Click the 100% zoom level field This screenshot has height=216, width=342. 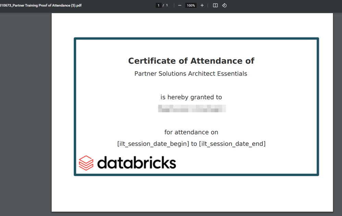[x=191, y=5]
